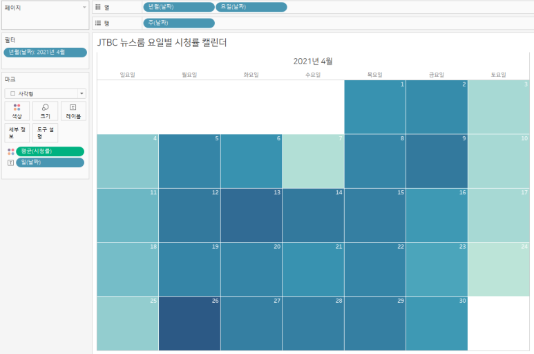Select the 일(날짜) label pill
The image size is (534, 354).
click(50, 162)
